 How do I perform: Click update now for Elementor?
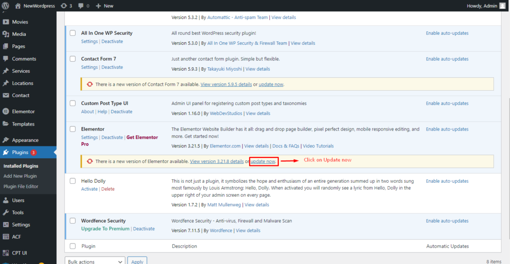pos(262,161)
